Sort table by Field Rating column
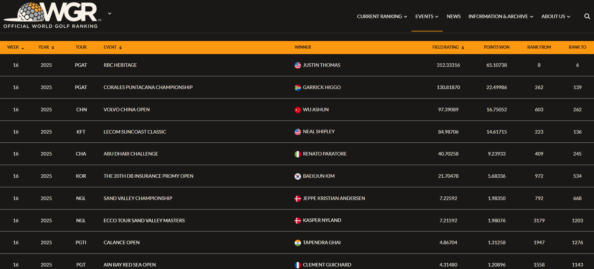 pos(448,47)
